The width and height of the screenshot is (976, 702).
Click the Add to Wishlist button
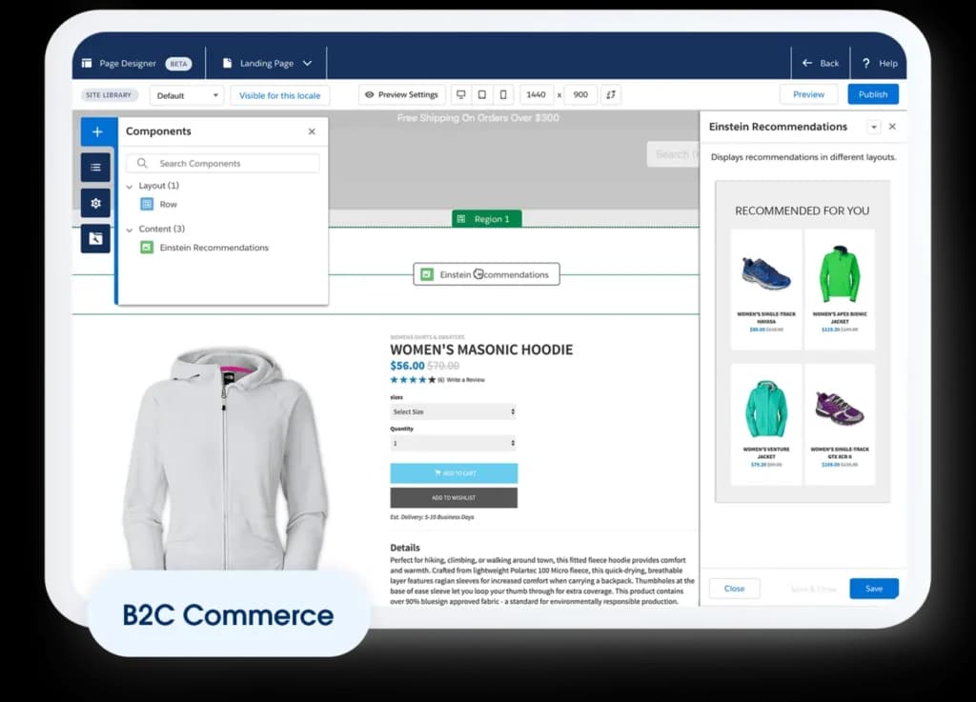(x=454, y=497)
